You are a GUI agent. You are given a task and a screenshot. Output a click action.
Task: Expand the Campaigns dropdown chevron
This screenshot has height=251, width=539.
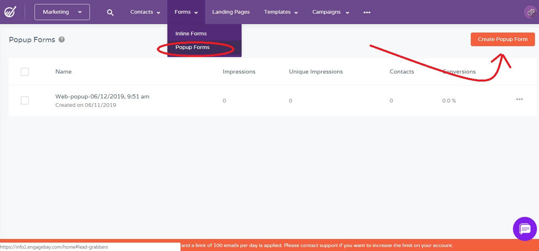tap(347, 12)
